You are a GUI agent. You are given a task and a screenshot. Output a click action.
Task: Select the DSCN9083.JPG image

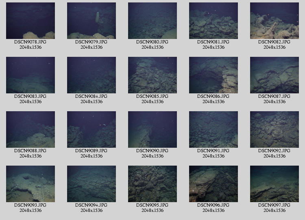tap(30, 75)
